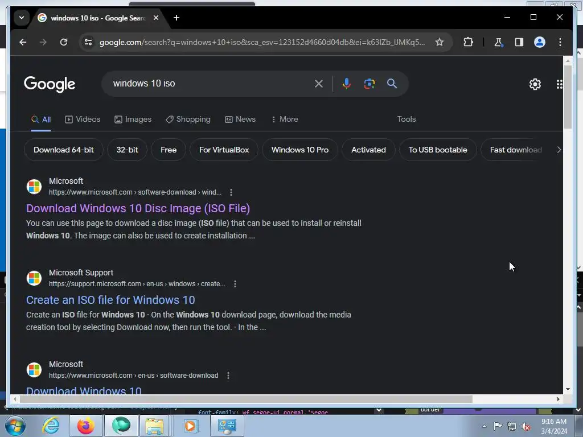Open the Extensions puzzle icon
The height and width of the screenshot is (437, 583).
[468, 42]
